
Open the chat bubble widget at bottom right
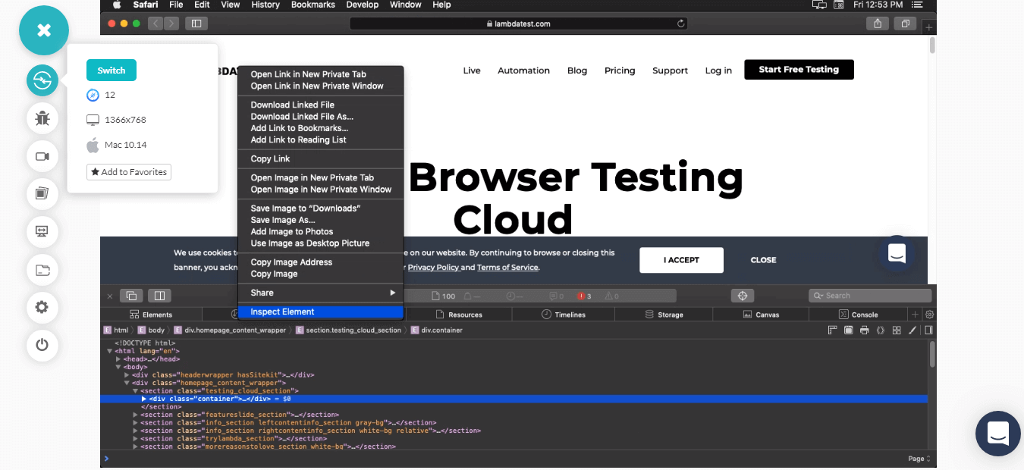click(997, 434)
